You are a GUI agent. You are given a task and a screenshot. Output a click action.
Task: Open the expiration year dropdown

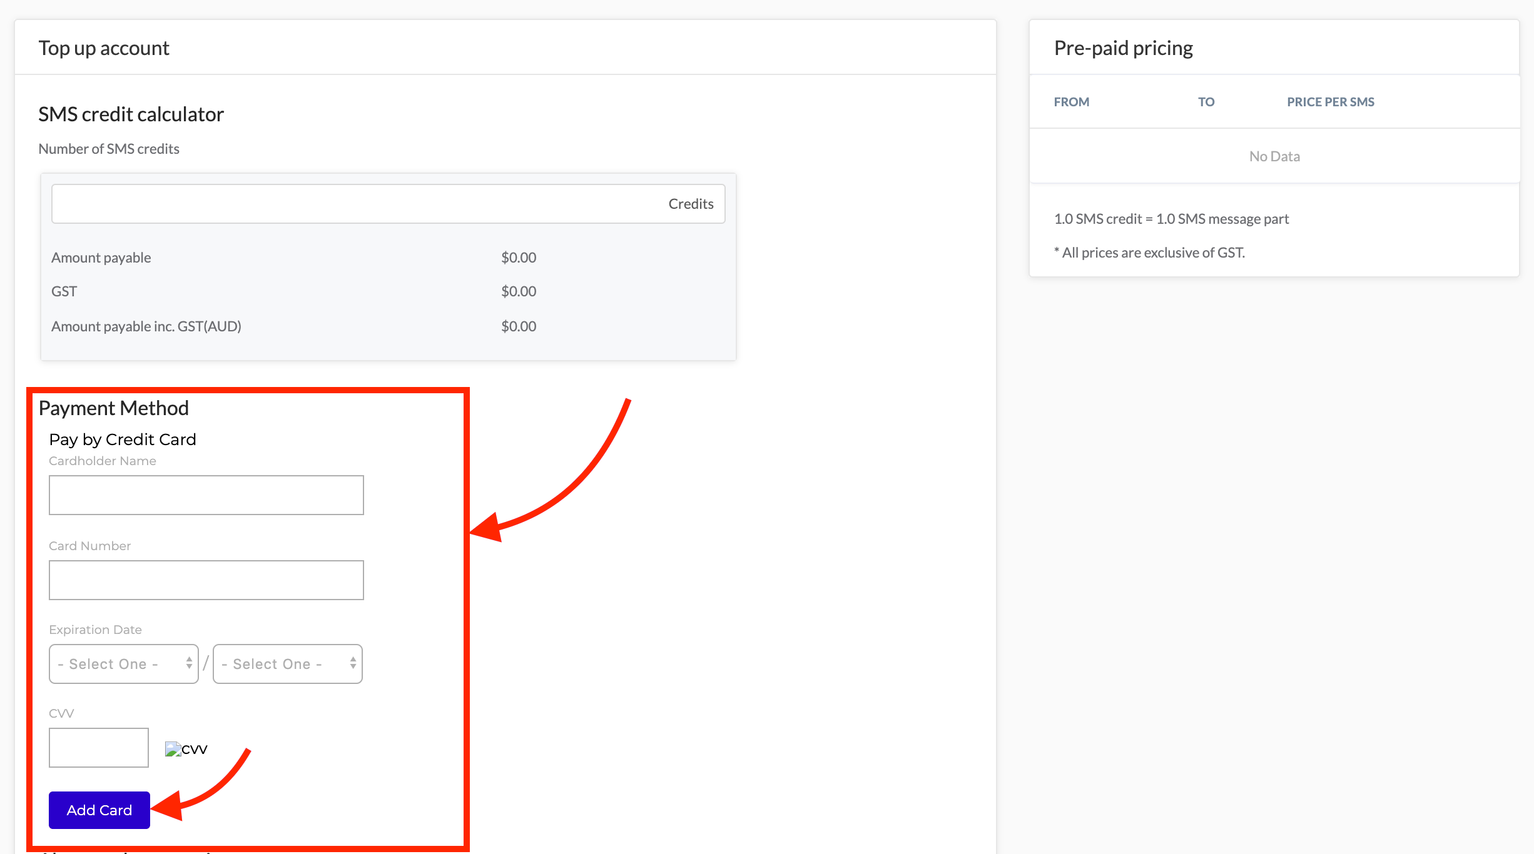tap(287, 663)
